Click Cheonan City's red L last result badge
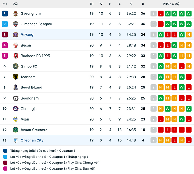The image size is (194, 174). 188,140
